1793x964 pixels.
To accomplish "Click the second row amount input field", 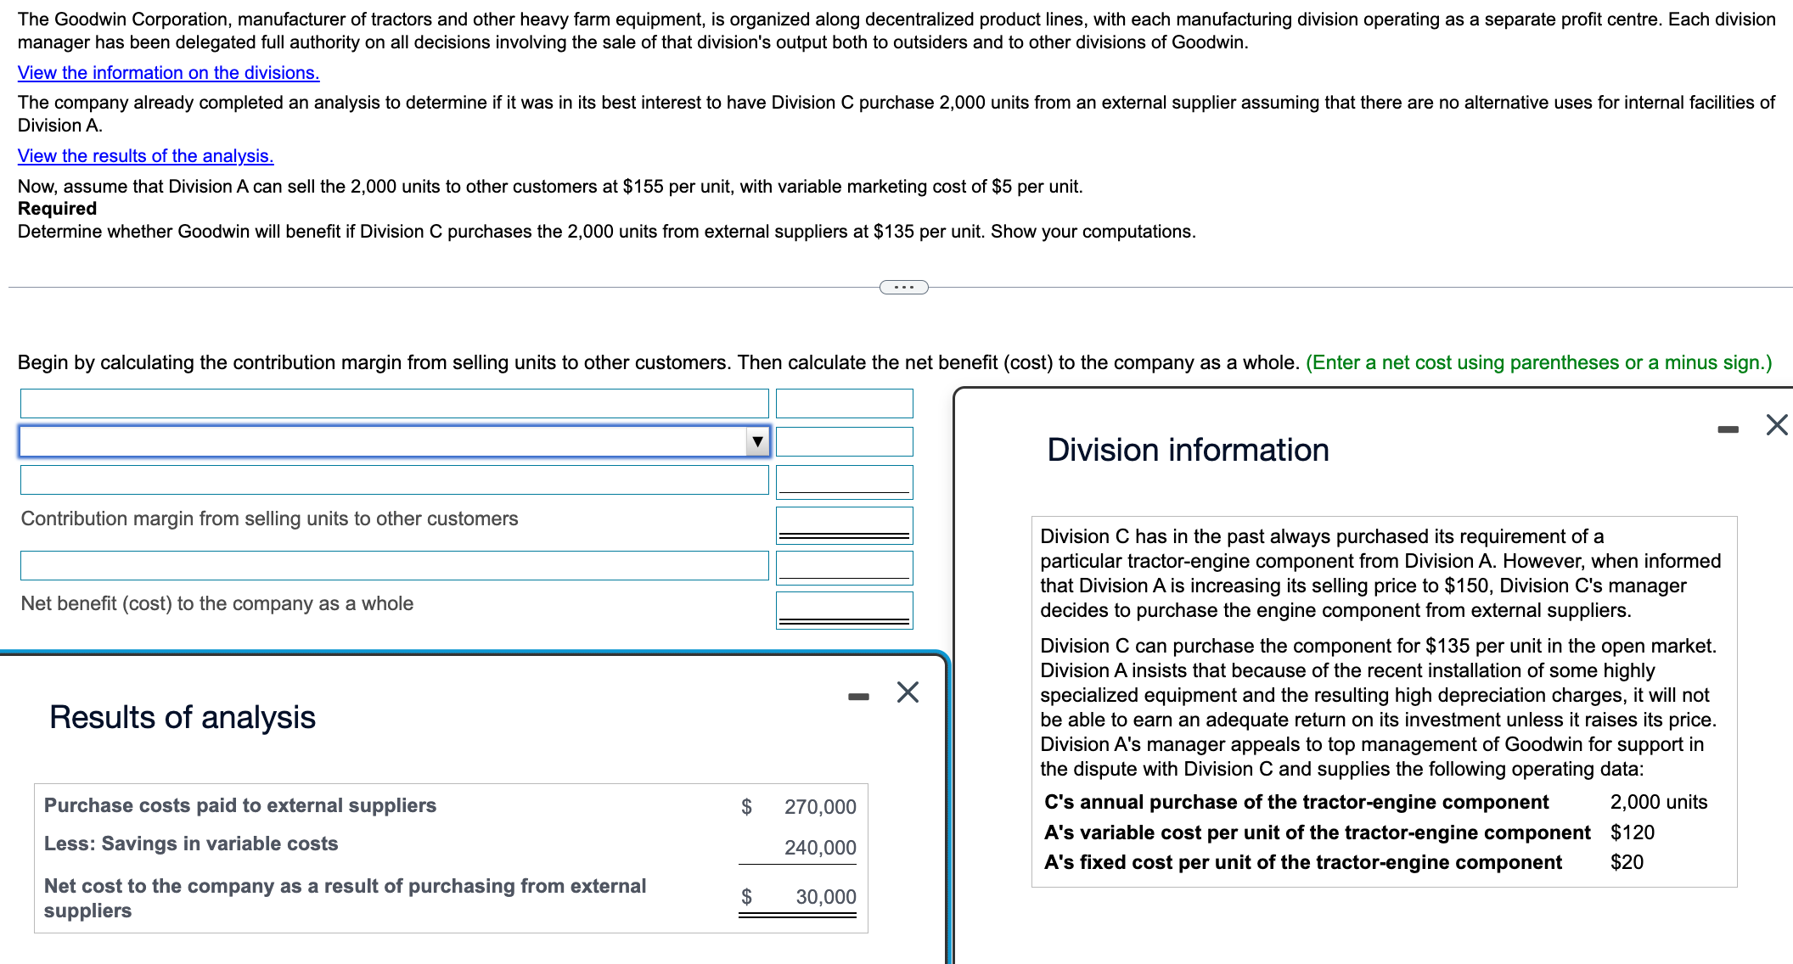I will pyautogui.click(x=844, y=441).
